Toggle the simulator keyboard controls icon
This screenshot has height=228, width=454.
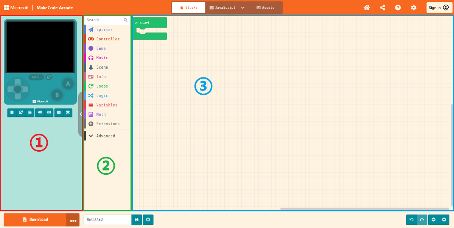(x=48, y=112)
